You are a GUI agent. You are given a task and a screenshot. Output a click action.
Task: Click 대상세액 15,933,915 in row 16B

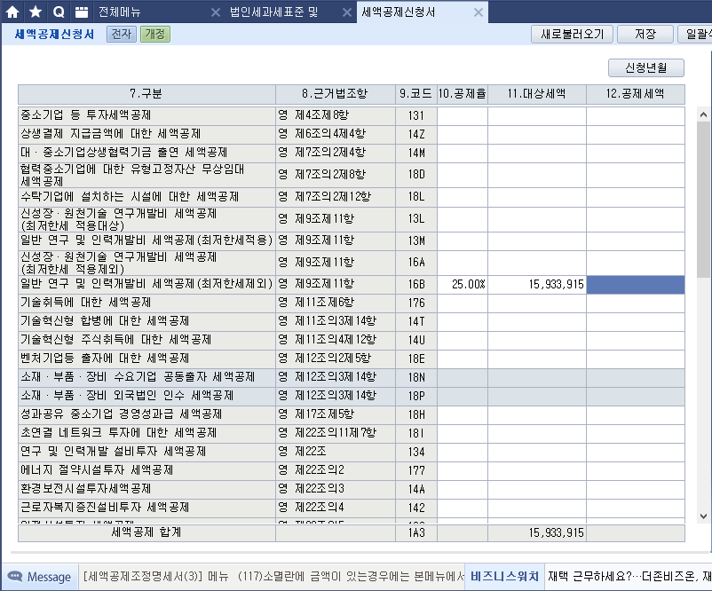click(537, 285)
